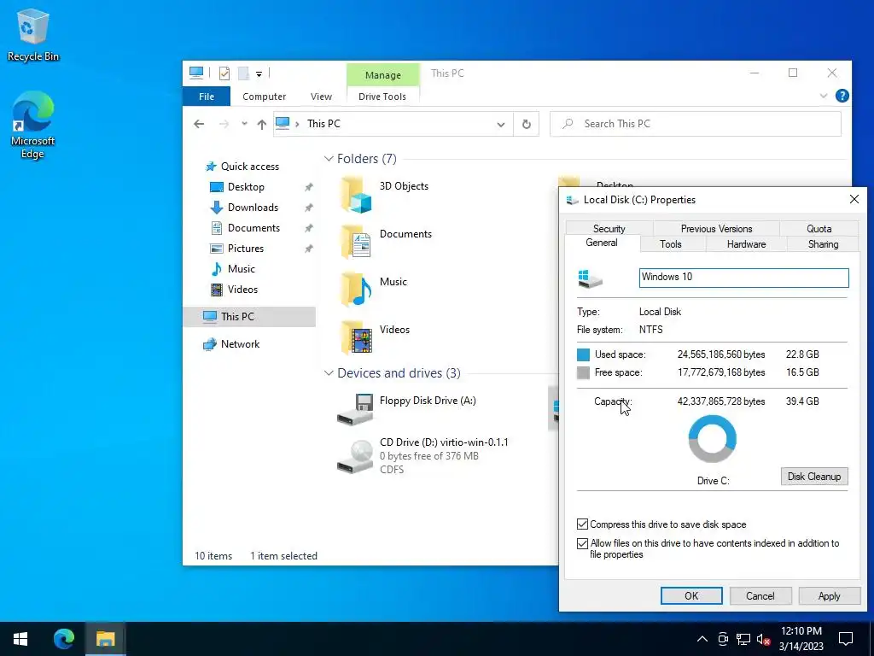Confirm the Properties dialog with OK

691,595
